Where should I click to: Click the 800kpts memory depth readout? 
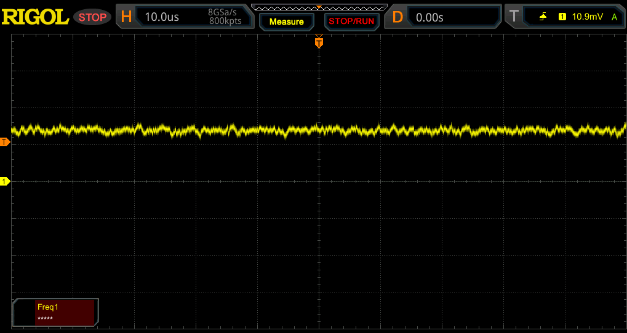[225, 21]
